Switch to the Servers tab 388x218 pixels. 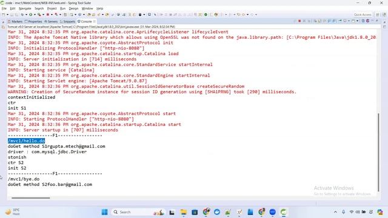click(51, 22)
